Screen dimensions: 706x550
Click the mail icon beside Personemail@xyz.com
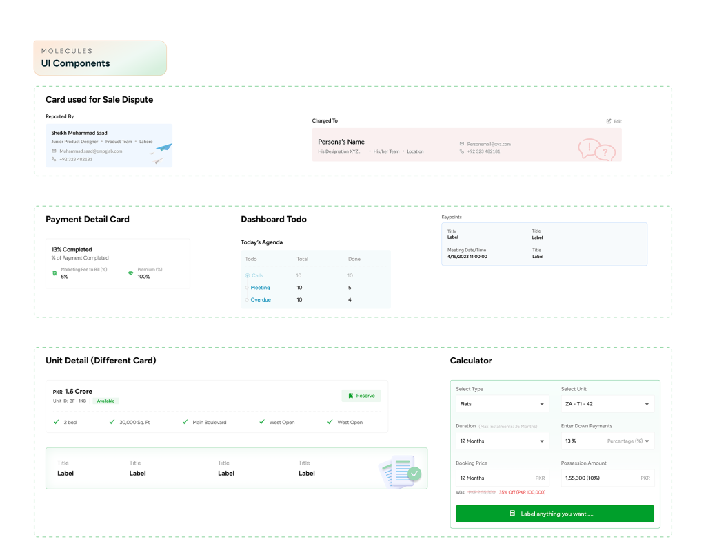click(x=461, y=144)
